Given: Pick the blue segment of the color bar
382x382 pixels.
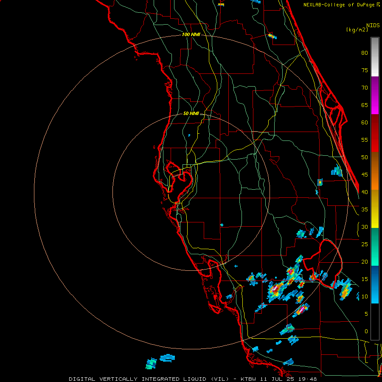Looking at the screenshot, I should (x=375, y=284).
